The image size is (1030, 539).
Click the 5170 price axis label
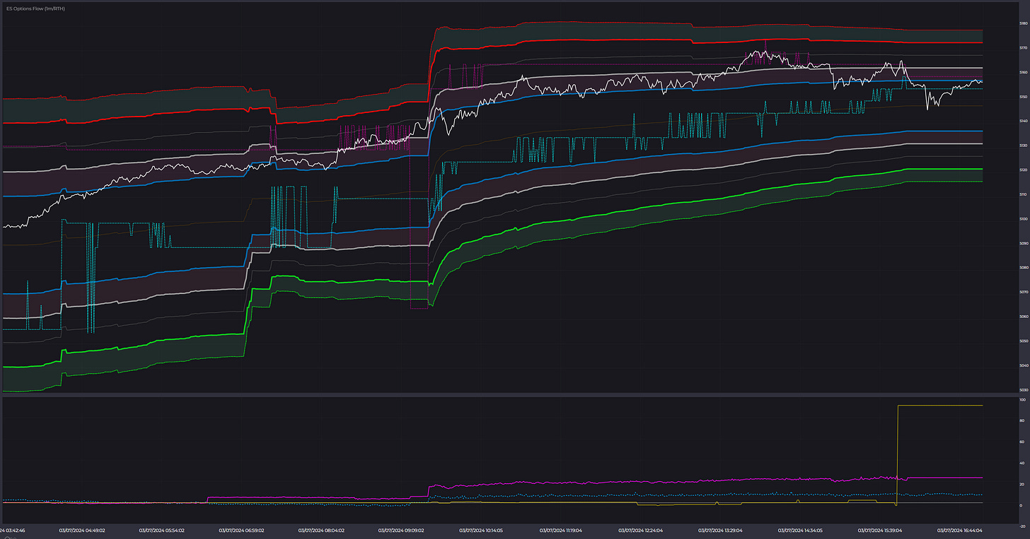click(x=1024, y=48)
